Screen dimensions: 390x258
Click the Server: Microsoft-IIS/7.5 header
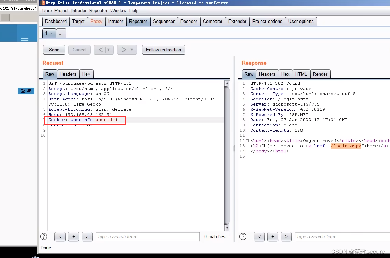(x=285, y=104)
